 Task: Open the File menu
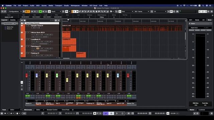(x=15, y=6)
